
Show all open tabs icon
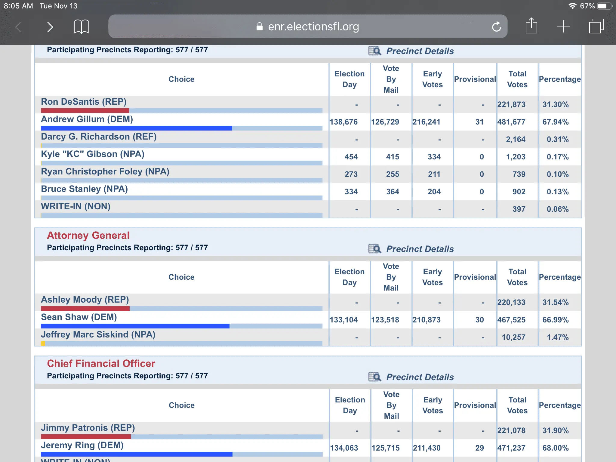pos(596,26)
